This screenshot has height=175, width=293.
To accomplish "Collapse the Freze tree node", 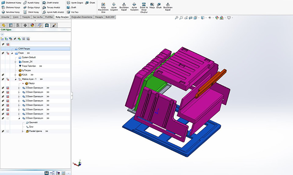I will pos(12,53).
